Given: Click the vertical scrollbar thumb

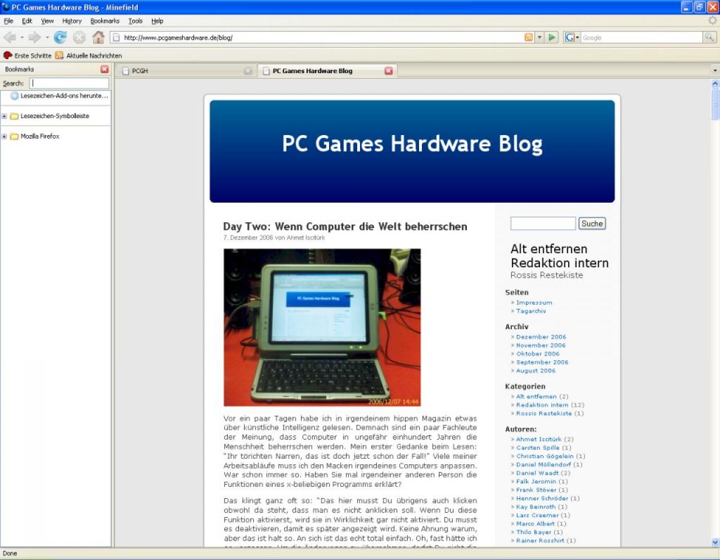Looking at the screenshot, I should pyautogui.click(x=715, y=104).
